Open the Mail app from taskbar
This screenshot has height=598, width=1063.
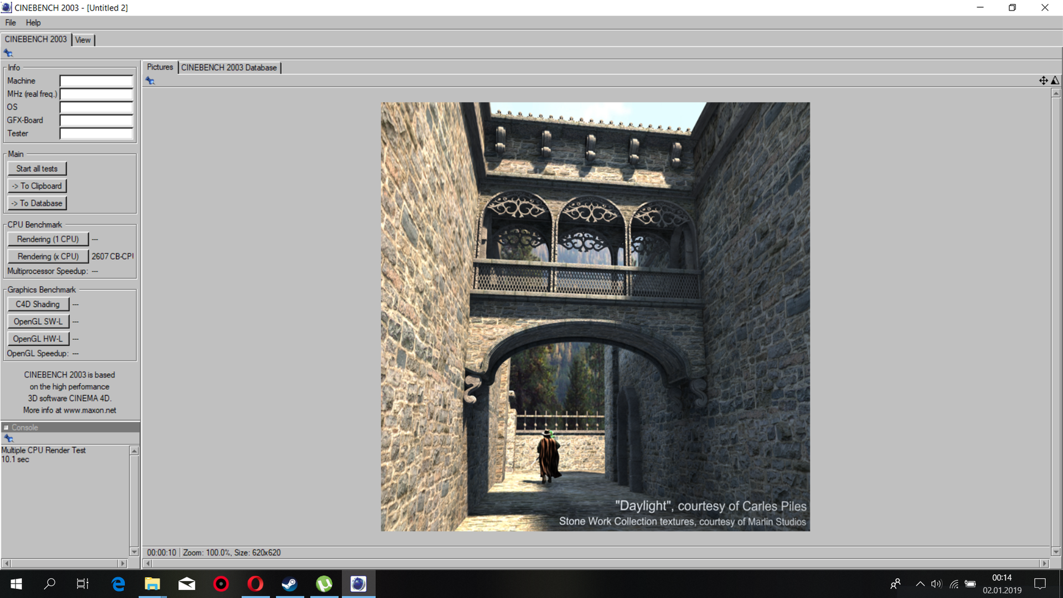click(187, 584)
